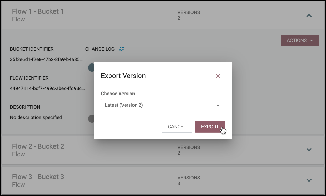The height and width of the screenshot is (196, 326).
Task: Click the Flow 1 - Bucket 1 title
Action: pos(38,11)
